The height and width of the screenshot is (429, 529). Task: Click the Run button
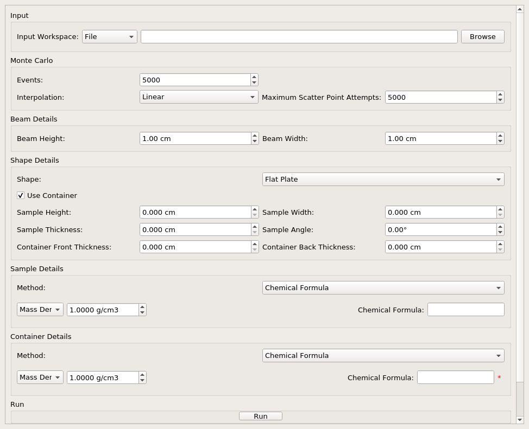pos(261,416)
